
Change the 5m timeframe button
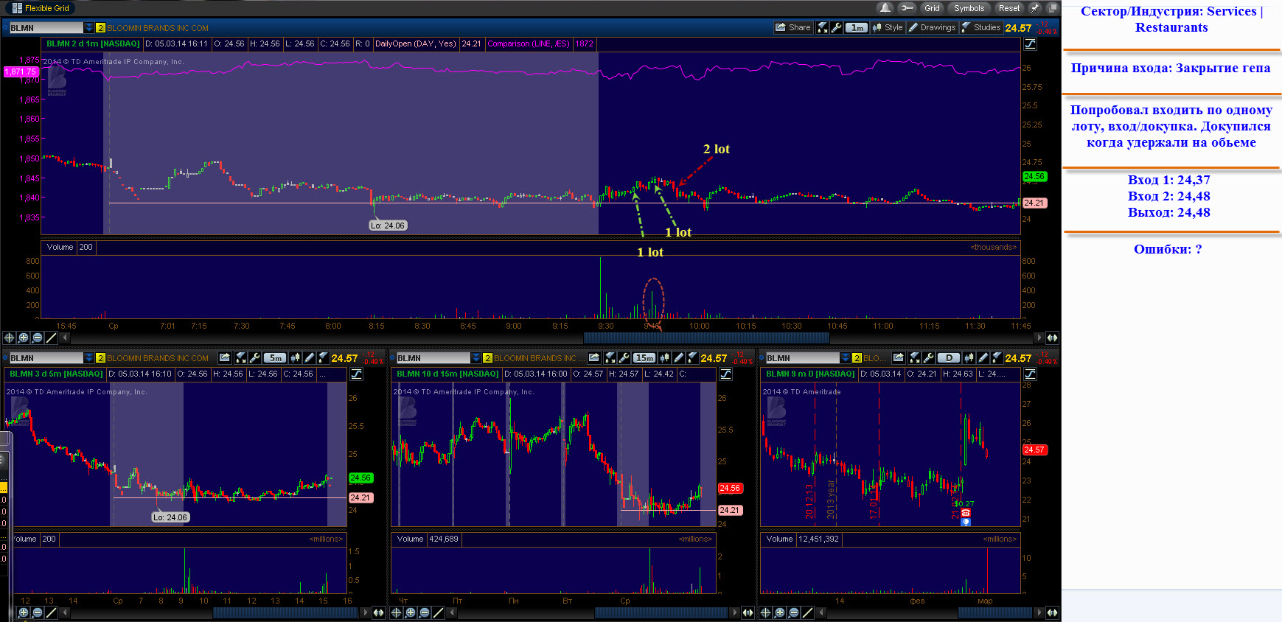(x=275, y=357)
